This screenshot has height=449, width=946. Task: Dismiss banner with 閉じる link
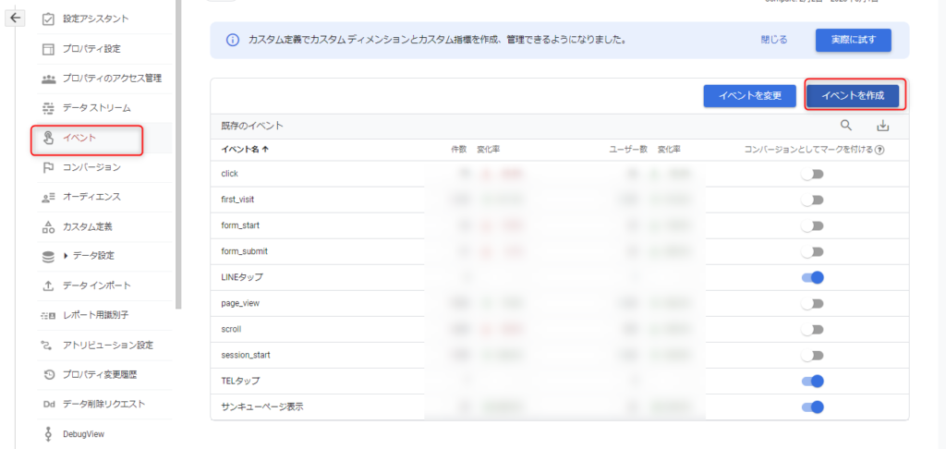pos(774,40)
